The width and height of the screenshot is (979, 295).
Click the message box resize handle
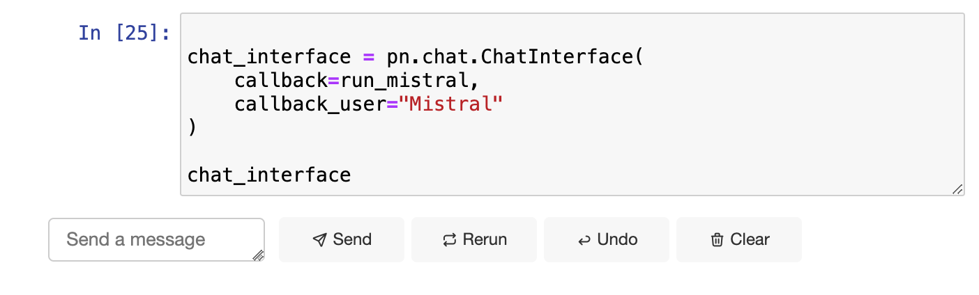point(258,255)
